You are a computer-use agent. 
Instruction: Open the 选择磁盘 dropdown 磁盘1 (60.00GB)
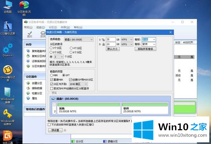[x=79, y=39]
